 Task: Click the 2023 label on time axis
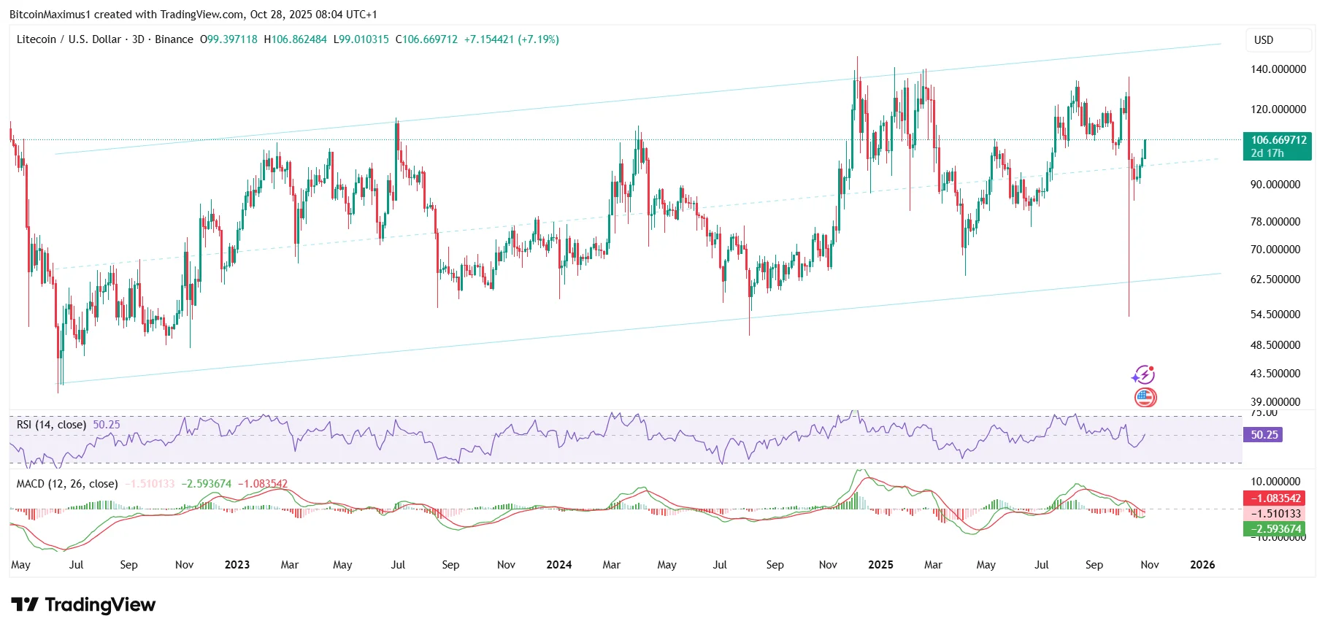pos(237,565)
